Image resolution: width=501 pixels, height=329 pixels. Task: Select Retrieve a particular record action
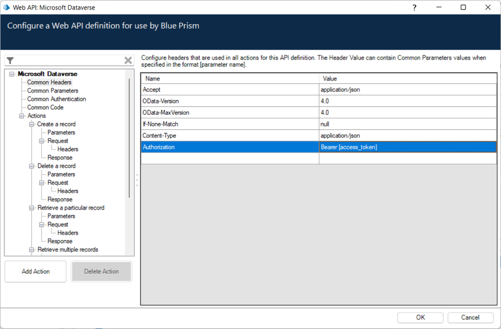click(71, 208)
